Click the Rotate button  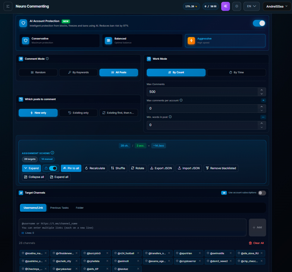138,168
